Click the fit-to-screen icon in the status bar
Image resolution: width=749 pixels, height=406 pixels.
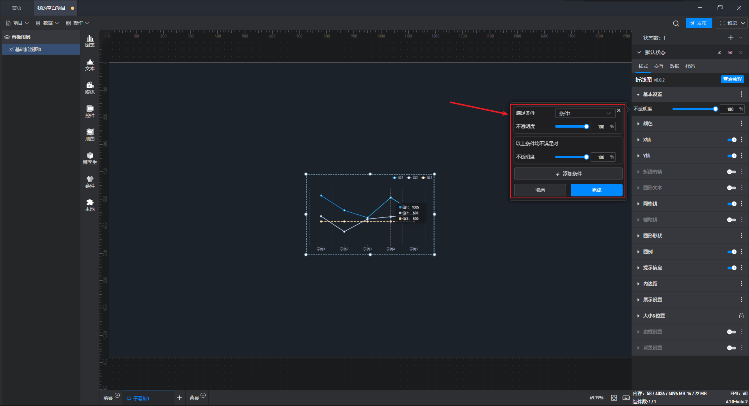[x=614, y=398]
